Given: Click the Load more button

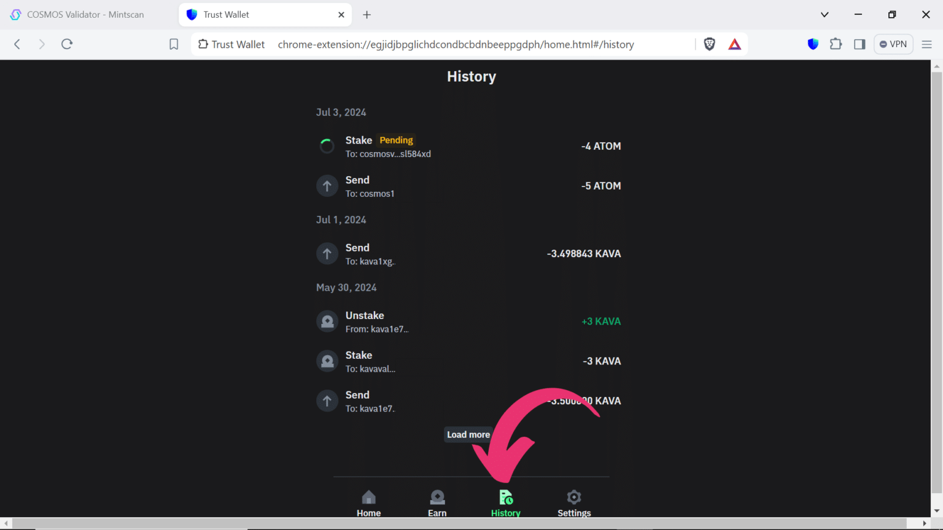Looking at the screenshot, I should (x=468, y=434).
